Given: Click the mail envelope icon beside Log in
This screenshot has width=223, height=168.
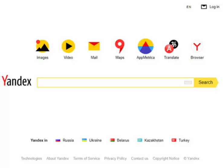Looking at the screenshot, I should (204, 7).
